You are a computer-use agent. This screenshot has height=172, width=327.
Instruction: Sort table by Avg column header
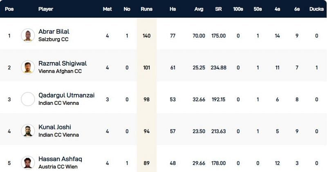click(198, 9)
